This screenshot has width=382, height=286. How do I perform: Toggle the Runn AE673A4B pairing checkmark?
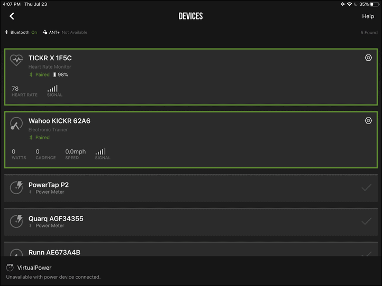(x=366, y=254)
